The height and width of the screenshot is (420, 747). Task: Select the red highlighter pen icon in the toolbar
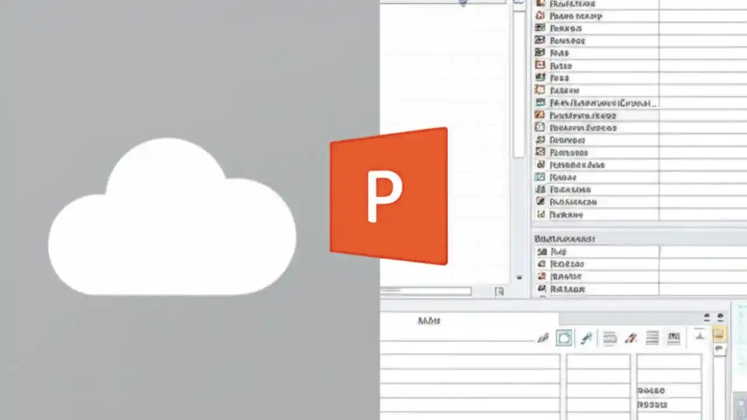coord(631,337)
